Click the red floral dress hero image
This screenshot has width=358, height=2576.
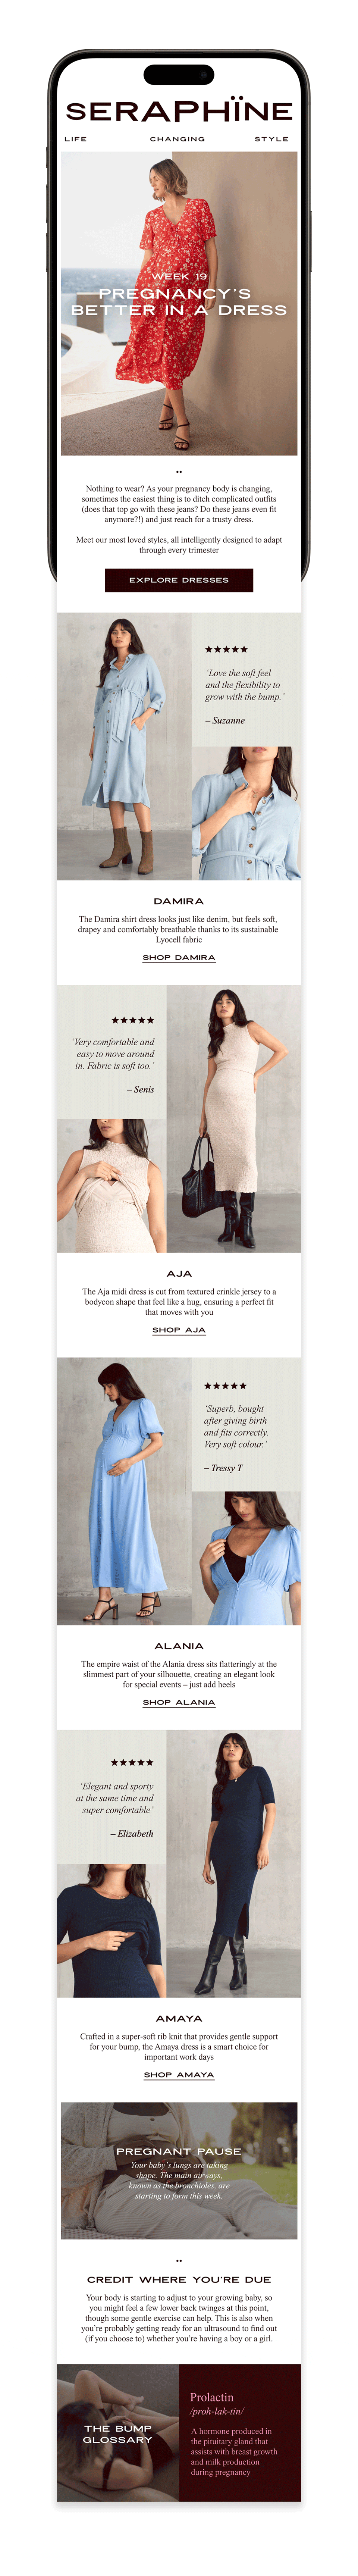point(179,303)
